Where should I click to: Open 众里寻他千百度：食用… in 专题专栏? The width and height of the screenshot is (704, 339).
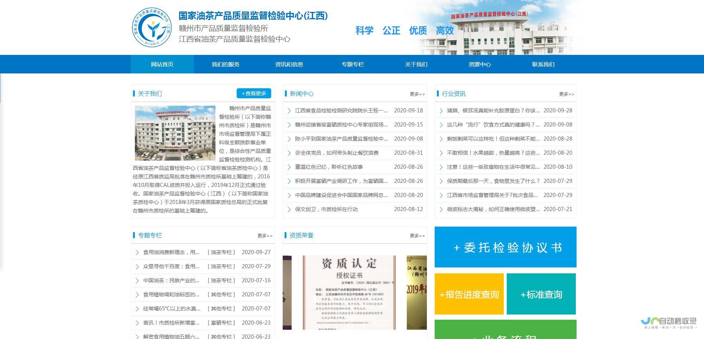(x=171, y=266)
